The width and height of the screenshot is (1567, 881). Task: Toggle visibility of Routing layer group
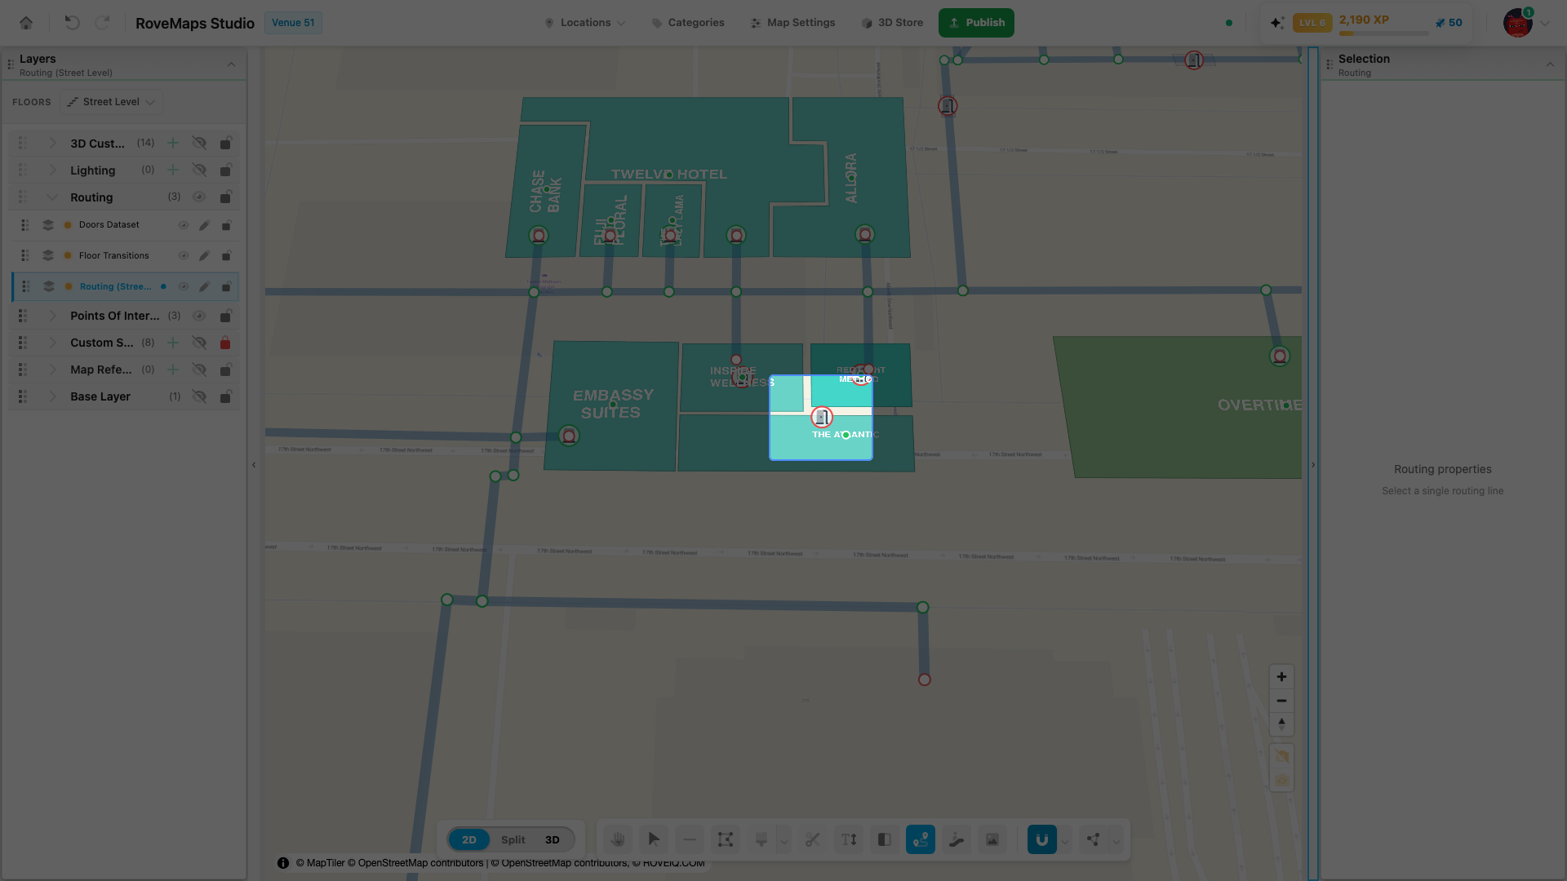199,197
